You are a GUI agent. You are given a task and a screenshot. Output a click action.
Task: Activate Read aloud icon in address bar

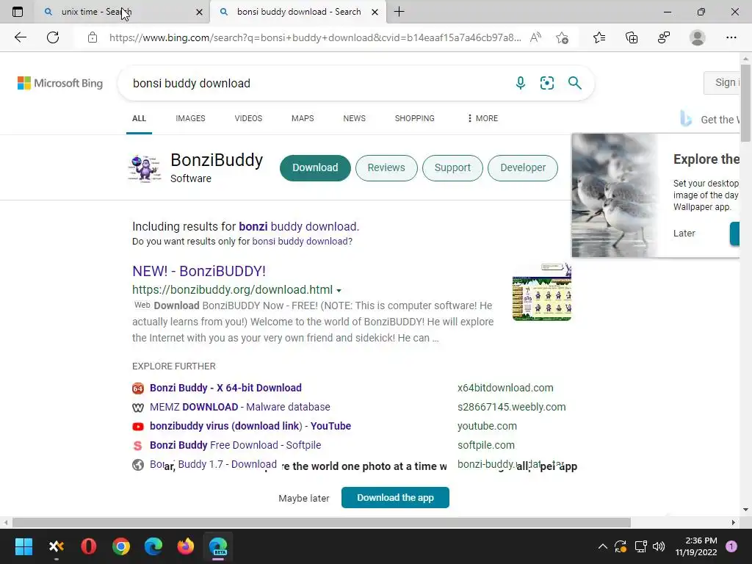click(535, 37)
